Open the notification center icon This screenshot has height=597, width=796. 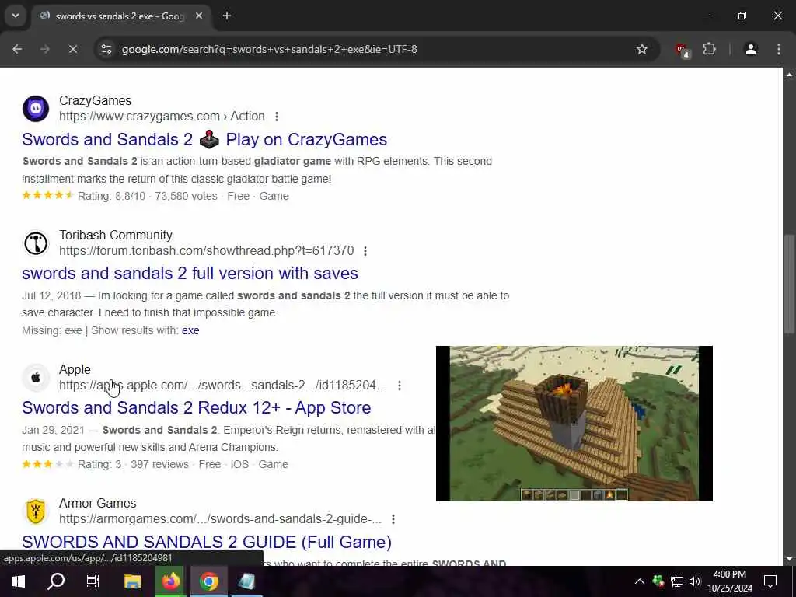pos(770,581)
